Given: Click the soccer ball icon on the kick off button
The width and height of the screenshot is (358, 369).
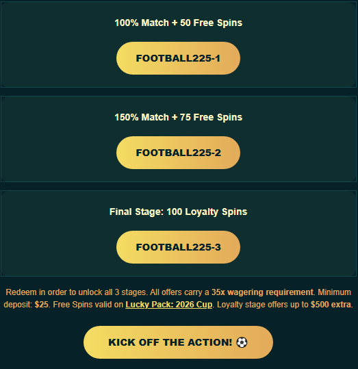Looking at the screenshot, I should pos(242,342).
